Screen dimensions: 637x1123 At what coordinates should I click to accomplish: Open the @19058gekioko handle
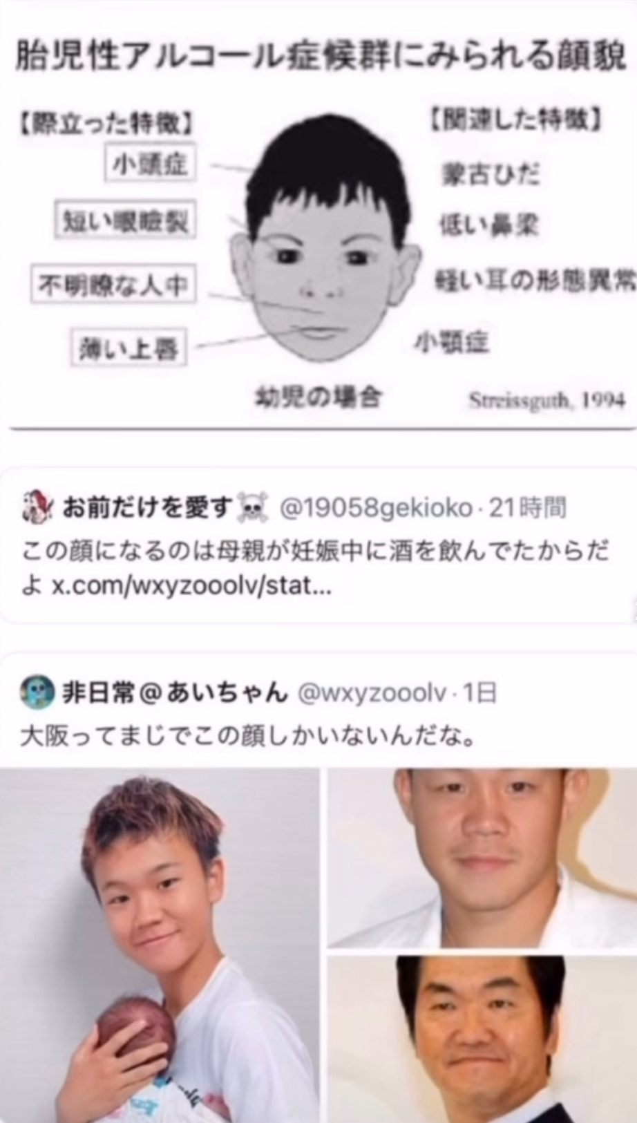[375, 508]
